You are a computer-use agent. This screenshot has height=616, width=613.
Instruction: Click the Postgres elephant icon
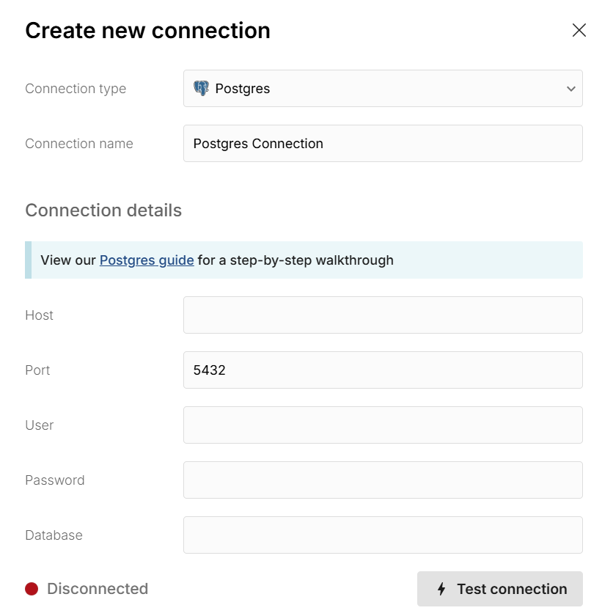(x=201, y=89)
